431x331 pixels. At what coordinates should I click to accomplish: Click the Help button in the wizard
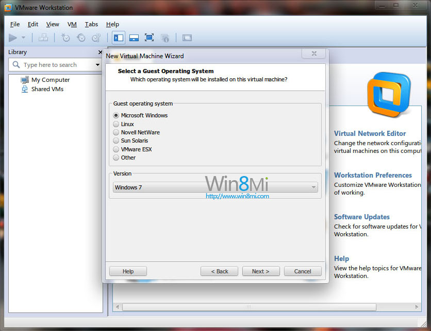point(128,271)
